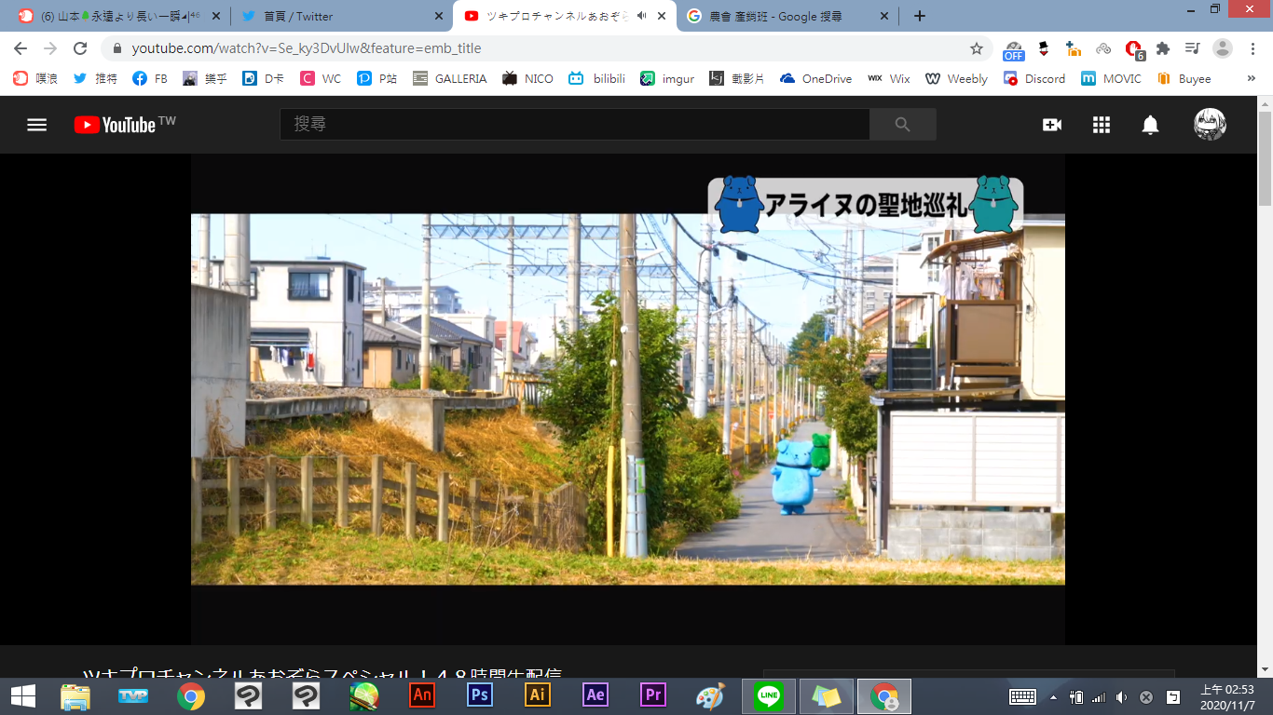This screenshot has width=1273, height=715.
Task: Open the 推特 bookmark
Action: point(95,79)
